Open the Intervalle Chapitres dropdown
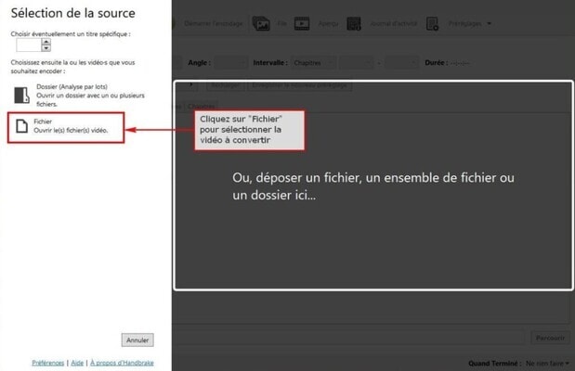The width and height of the screenshot is (575, 371). click(313, 63)
